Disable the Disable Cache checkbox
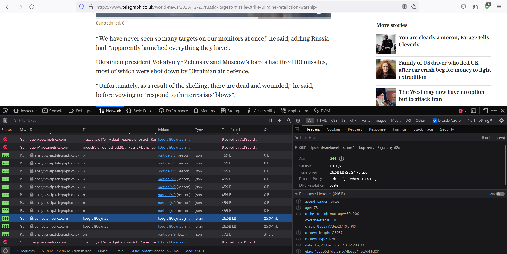The image size is (507, 254). [435, 120]
